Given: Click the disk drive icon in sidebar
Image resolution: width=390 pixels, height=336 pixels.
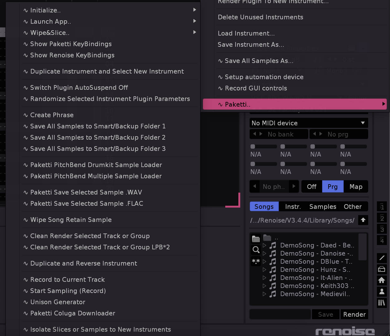Looking at the screenshot, I should pos(382,269).
